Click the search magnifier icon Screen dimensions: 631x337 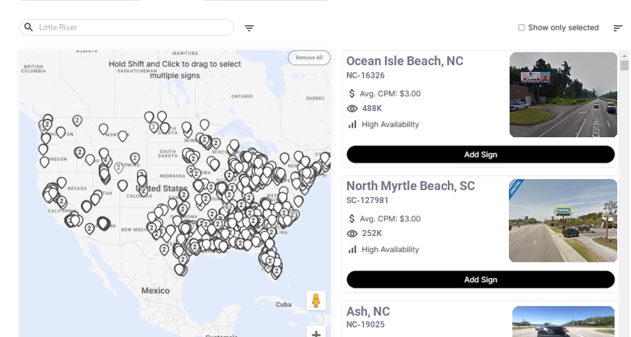[29, 27]
